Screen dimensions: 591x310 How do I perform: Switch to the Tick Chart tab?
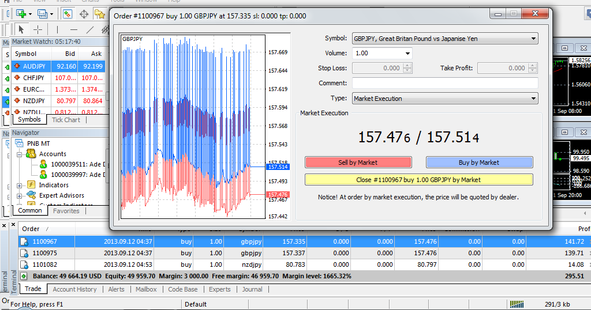66,120
